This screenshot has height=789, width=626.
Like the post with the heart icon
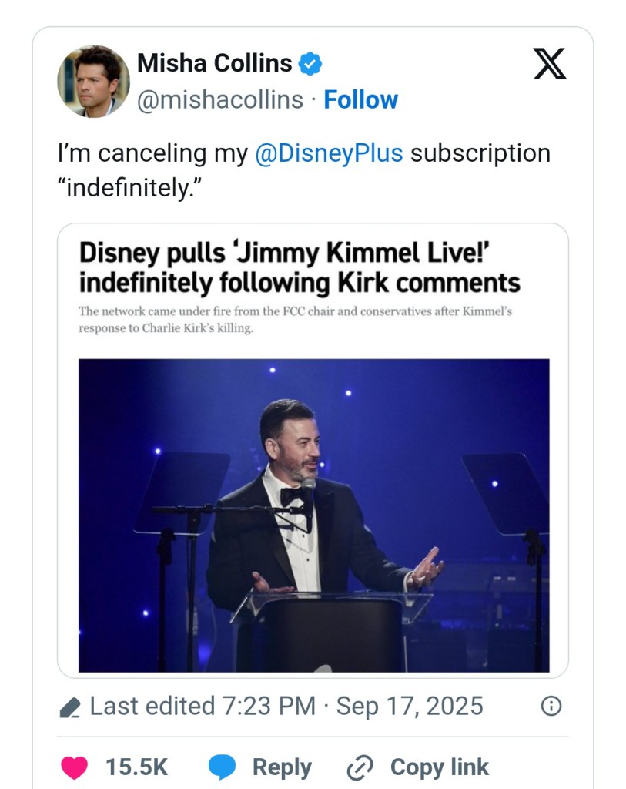pos(74,767)
